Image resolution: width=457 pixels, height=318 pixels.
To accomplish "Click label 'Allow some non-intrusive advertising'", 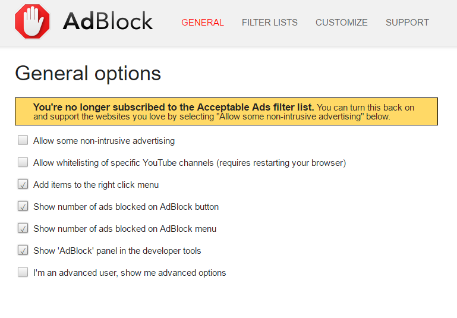I will tap(104, 141).
